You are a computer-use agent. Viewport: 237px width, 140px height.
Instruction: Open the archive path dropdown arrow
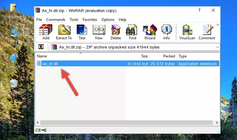point(217,47)
